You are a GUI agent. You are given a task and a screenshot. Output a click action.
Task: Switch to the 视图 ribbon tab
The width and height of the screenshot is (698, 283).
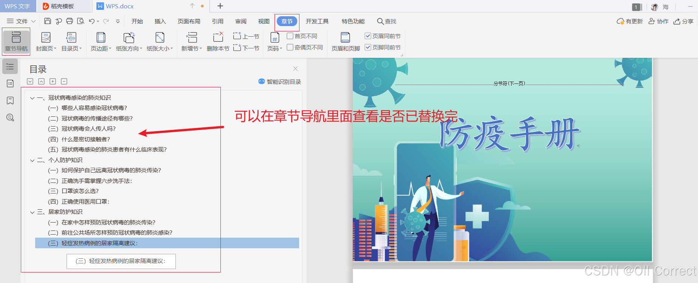[264, 21]
